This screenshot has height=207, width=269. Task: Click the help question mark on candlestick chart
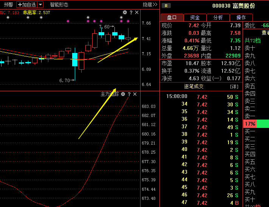[131, 12]
